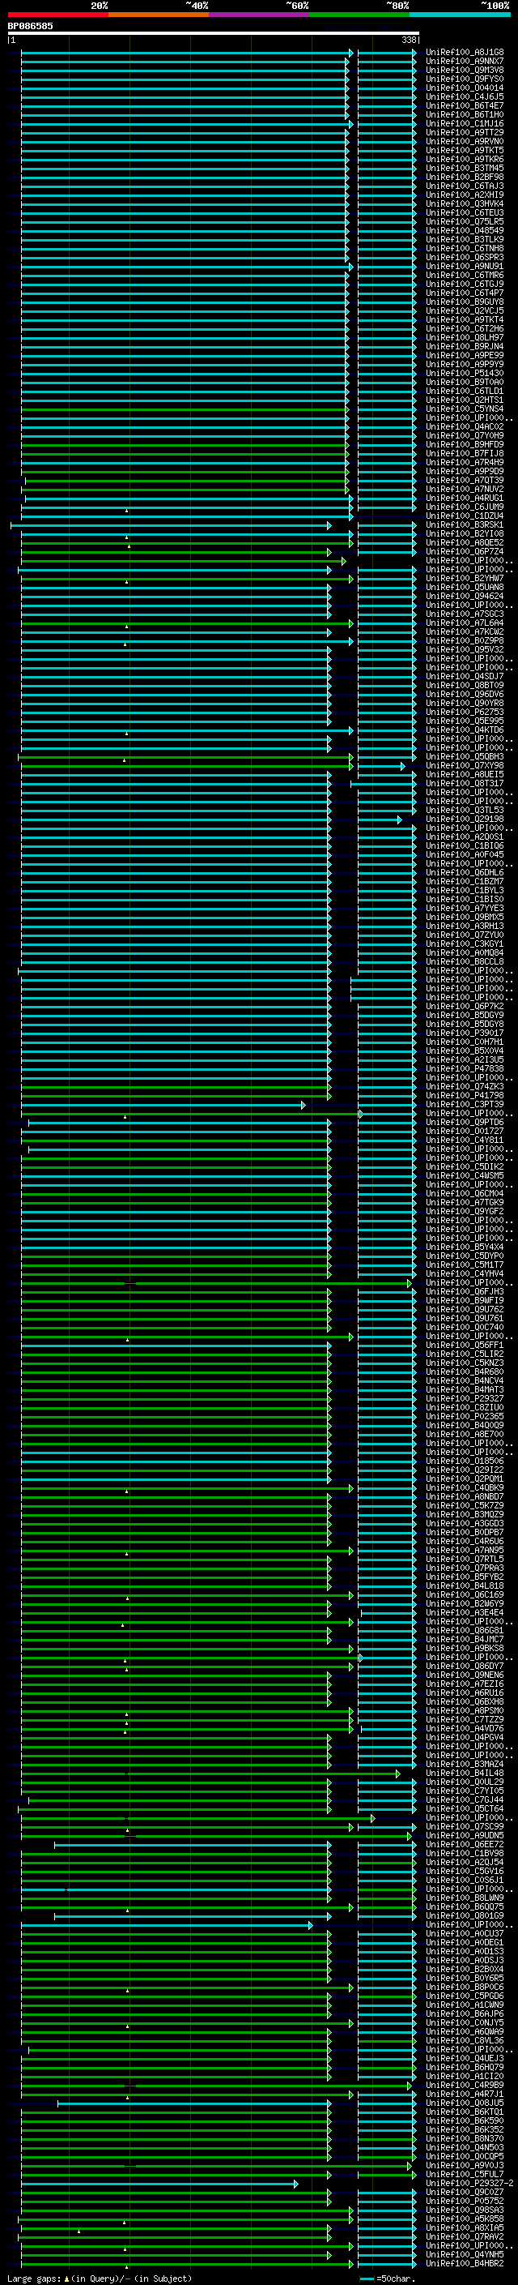Select label UniRef100_C5FUL7
The width and height of the screenshot is (518, 2285).
click(464, 2174)
